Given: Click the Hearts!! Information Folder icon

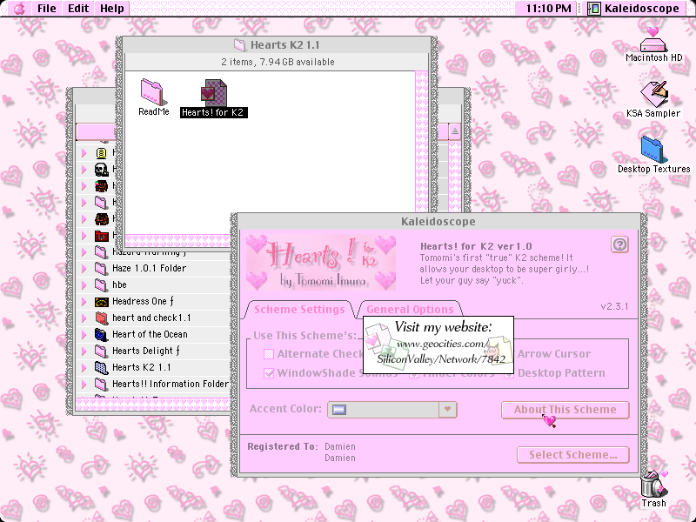Looking at the screenshot, I should coord(102,384).
